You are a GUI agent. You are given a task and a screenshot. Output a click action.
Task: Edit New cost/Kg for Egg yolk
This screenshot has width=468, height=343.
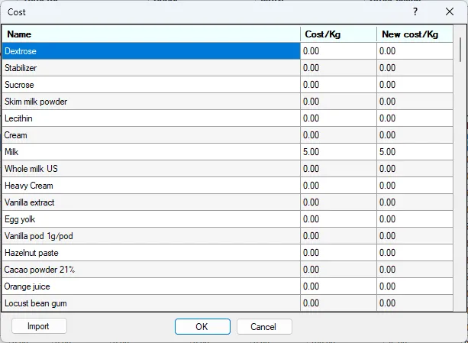pyautogui.click(x=415, y=219)
